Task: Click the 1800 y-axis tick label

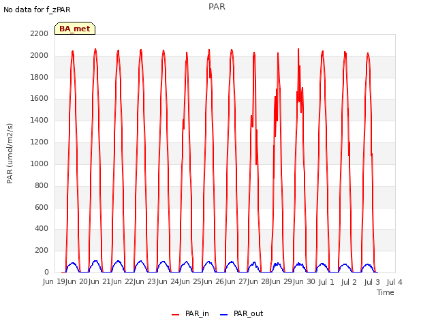Action: point(40,77)
